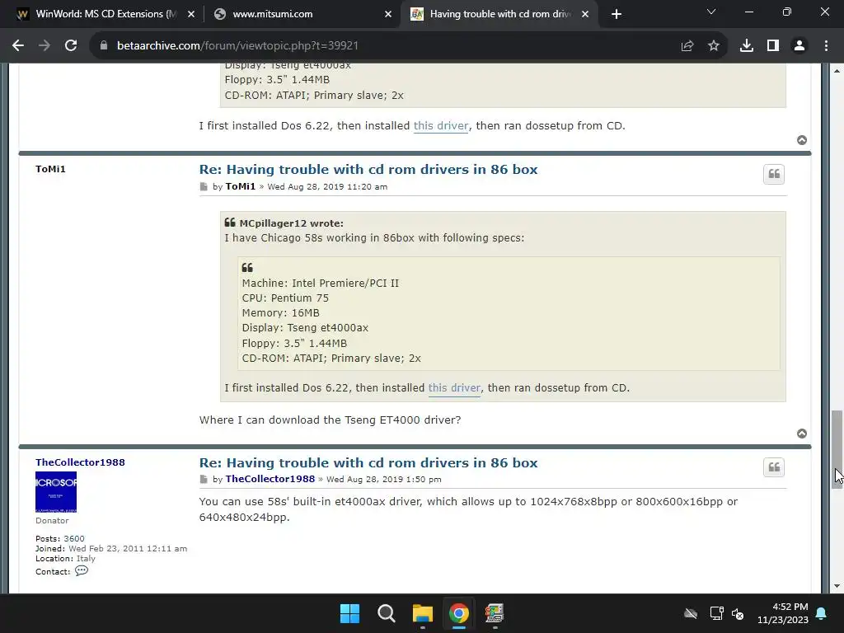Click scrollbar up arrow

pos(837,71)
